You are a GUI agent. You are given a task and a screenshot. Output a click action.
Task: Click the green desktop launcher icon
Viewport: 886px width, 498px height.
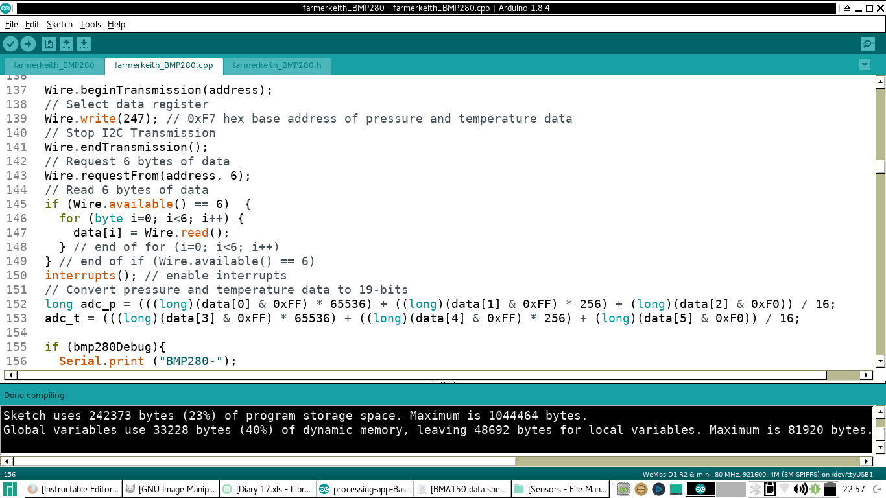pos(676,489)
